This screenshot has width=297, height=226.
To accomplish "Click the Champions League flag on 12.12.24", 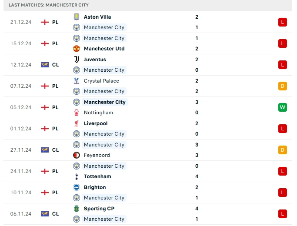I will tap(44, 65).
